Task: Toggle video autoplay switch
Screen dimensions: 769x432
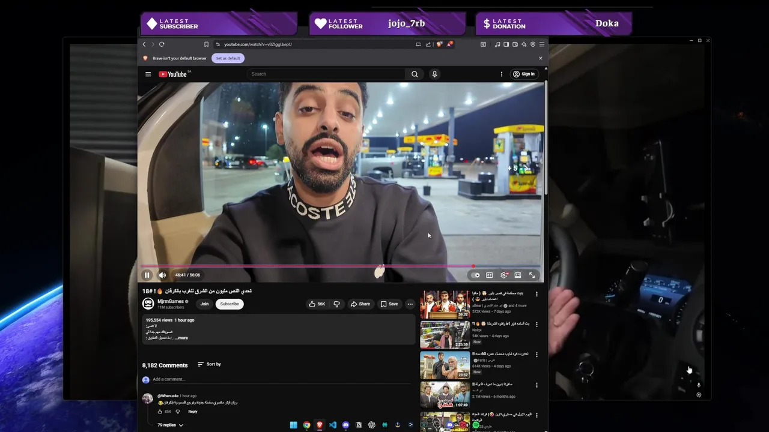Action: point(475,275)
